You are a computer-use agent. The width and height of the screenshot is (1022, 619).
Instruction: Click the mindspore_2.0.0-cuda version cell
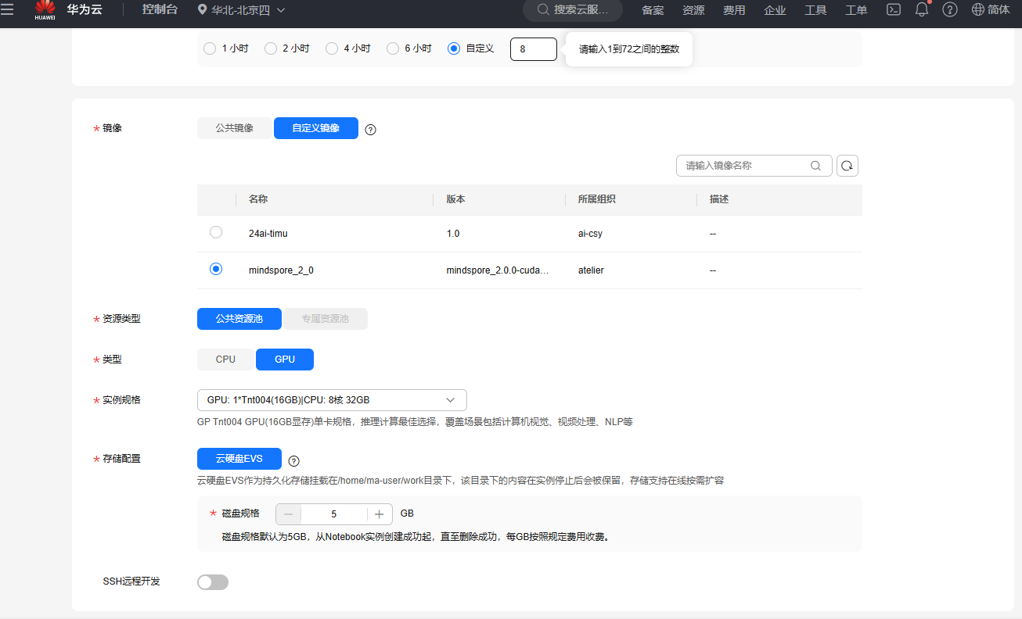497,270
